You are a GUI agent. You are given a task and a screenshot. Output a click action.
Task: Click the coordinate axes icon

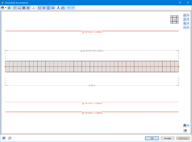pos(34,8)
